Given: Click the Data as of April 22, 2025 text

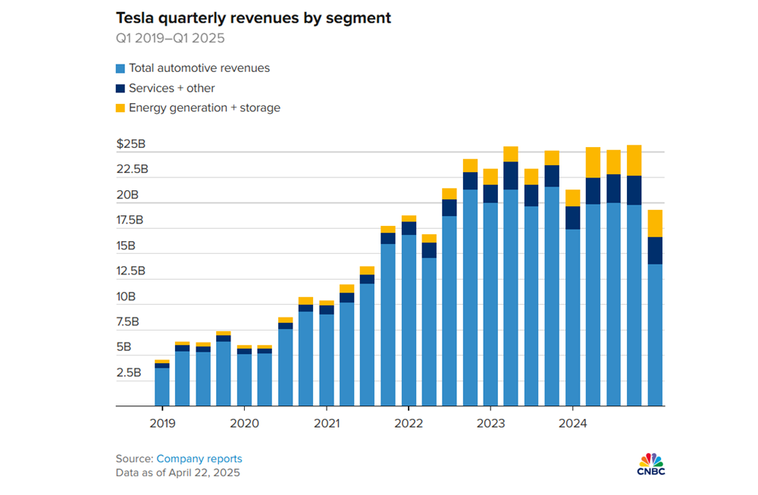Looking at the screenshot, I should click(x=177, y=473).
